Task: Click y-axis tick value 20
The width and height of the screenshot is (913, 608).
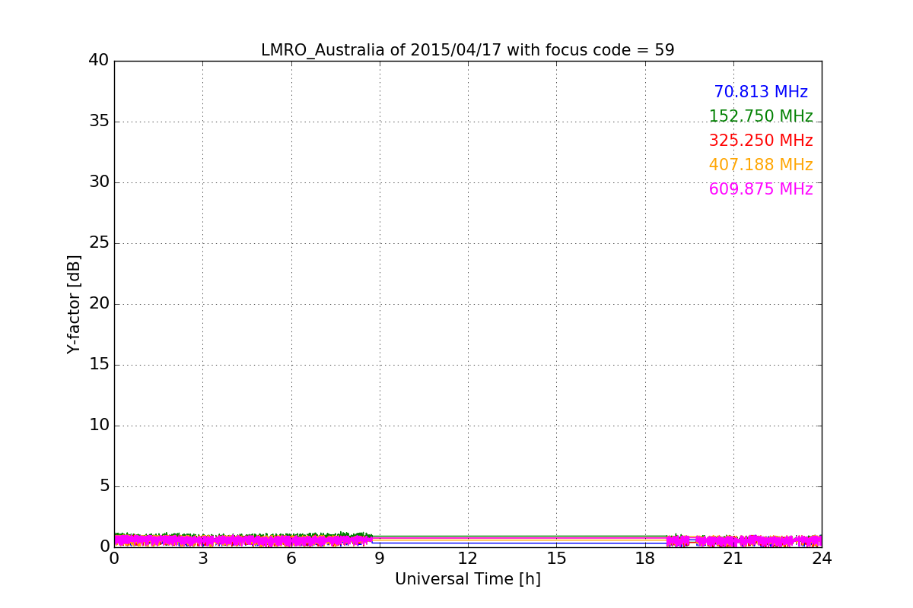Action: 99,303
